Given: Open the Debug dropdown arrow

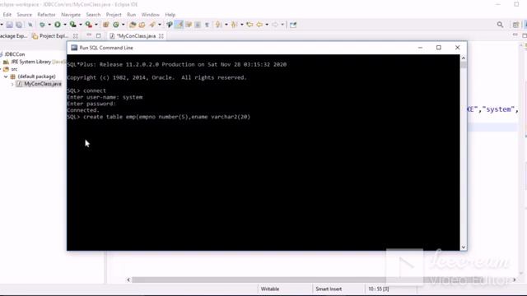Looking at the screenshot, I should (49, 25).
